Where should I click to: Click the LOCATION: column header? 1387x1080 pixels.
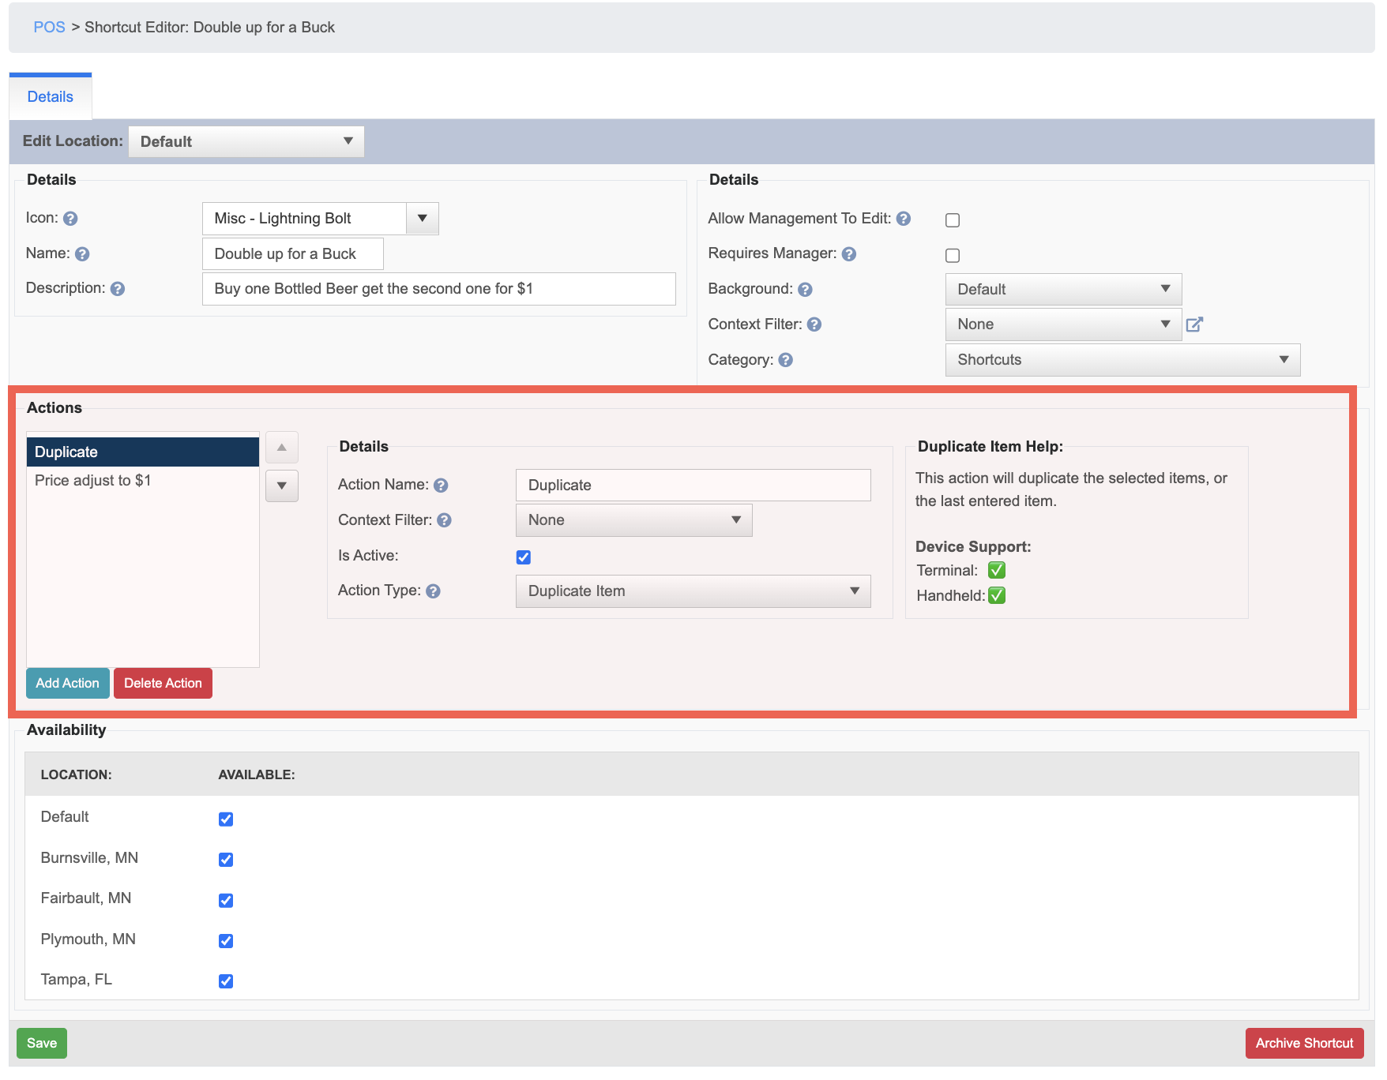[77, 775]
